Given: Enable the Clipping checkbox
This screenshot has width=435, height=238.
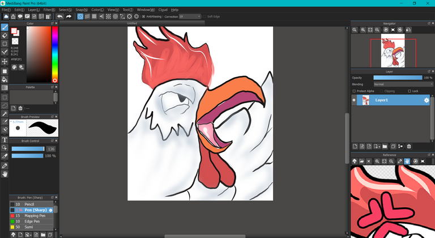Looking at the screenshot, I should 382,91.
